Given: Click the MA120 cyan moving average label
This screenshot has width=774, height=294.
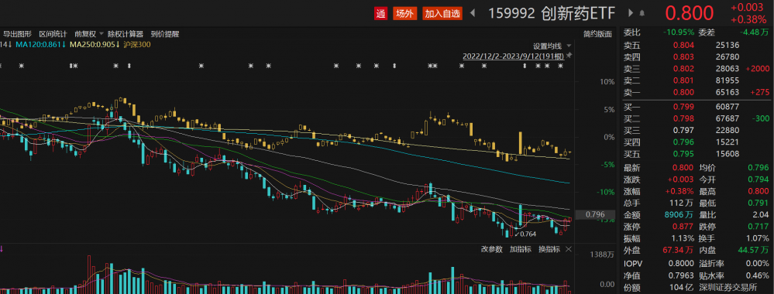Looking at the screenshot, I should (40, 44).
